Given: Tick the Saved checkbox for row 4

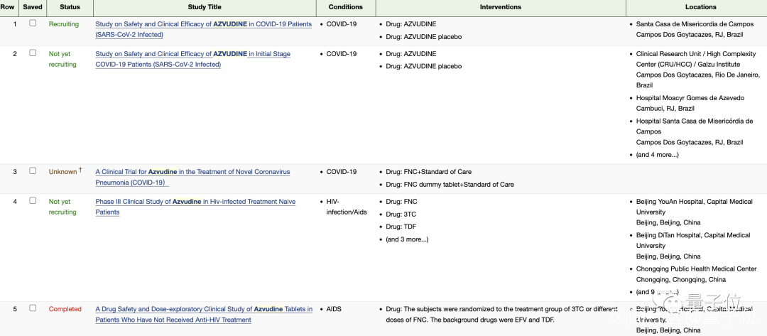Looking at the screenshot, I should coord(33,200).
